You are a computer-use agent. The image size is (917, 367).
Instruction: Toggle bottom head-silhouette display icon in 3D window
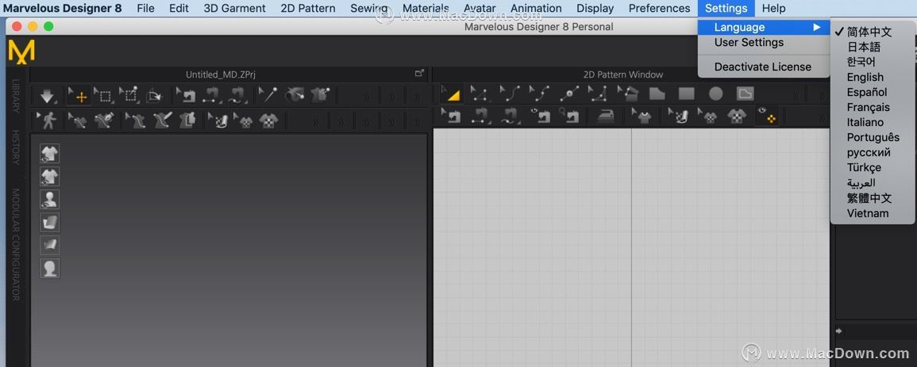50,269
